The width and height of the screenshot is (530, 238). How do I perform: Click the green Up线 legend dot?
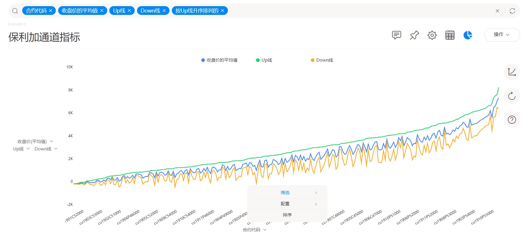tap(258, 60)
